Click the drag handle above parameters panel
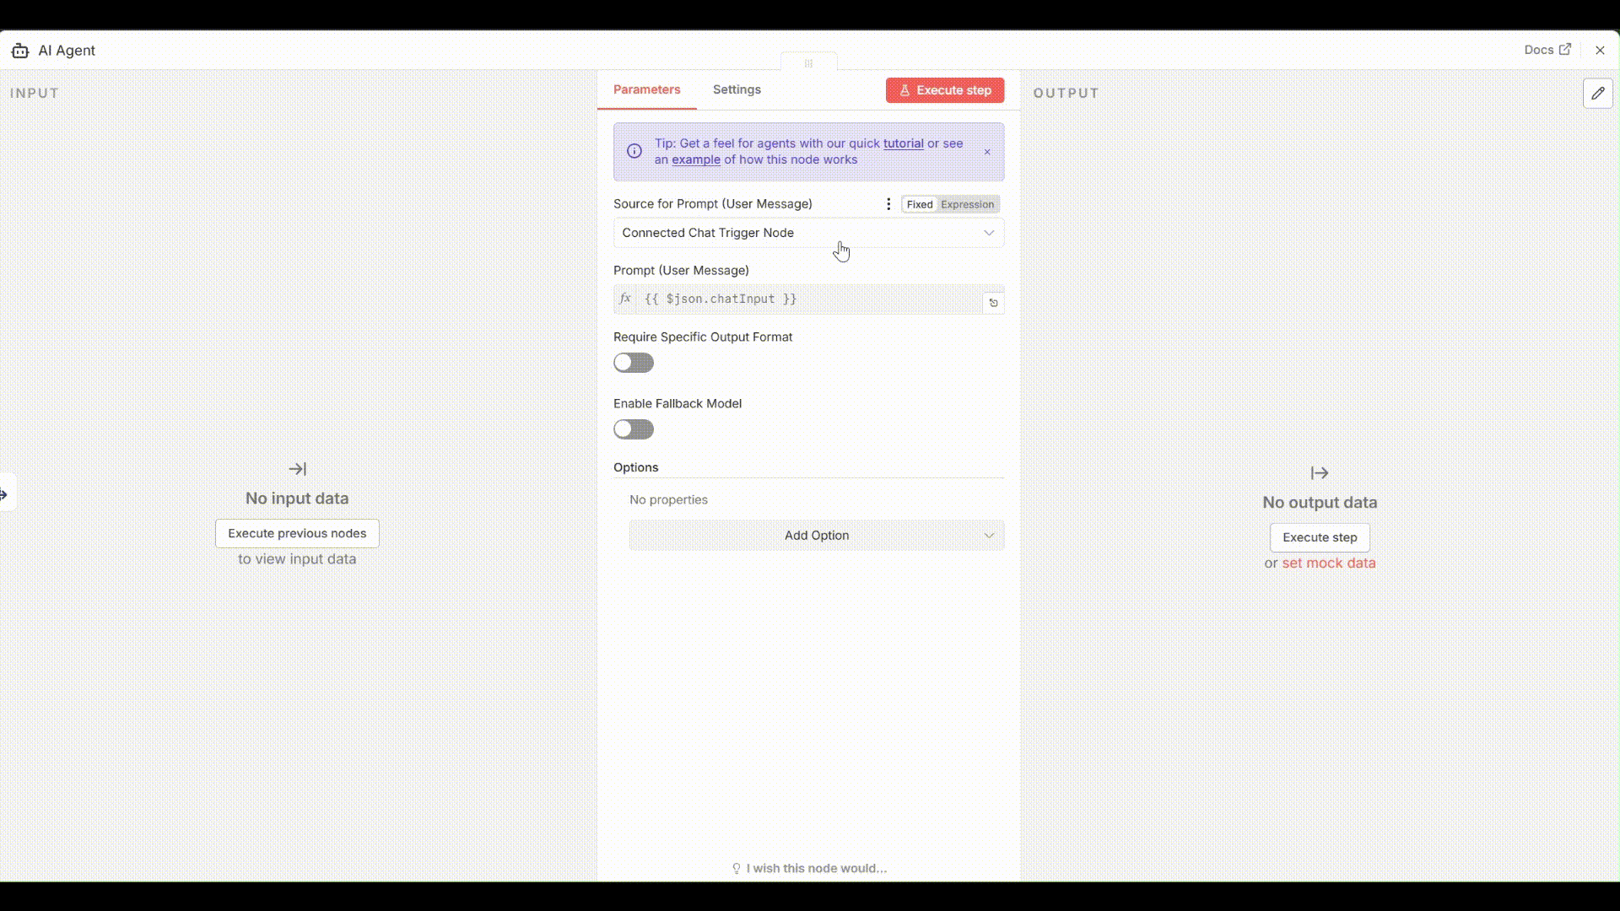 pos(808,63)
